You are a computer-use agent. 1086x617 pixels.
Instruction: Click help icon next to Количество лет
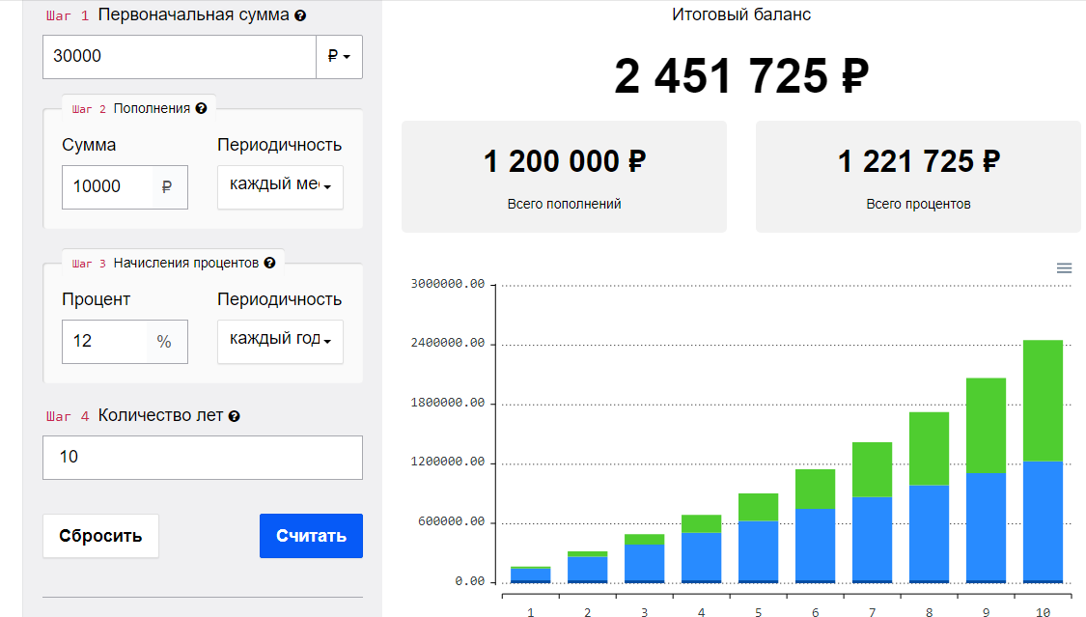click(235, 416)
